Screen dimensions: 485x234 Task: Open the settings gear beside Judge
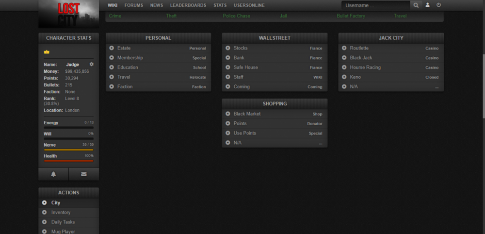pyautogui.click(x=92, y=64)
